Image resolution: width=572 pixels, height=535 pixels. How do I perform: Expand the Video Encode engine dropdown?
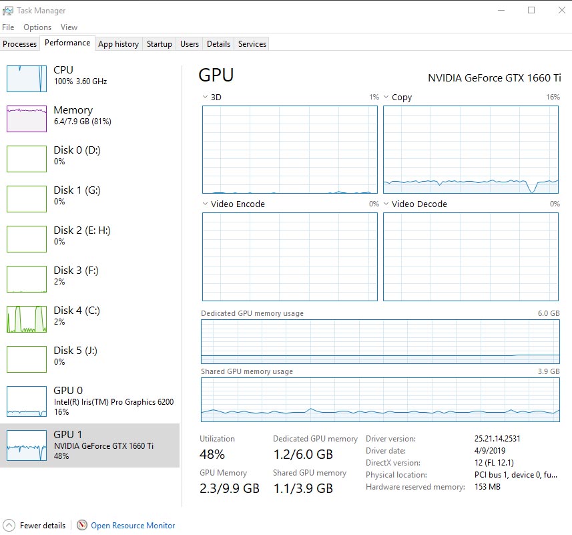(x=205, y=204)
